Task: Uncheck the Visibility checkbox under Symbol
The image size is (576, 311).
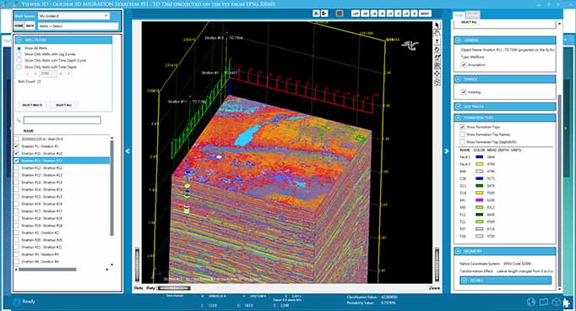Action: coord(464,92)
